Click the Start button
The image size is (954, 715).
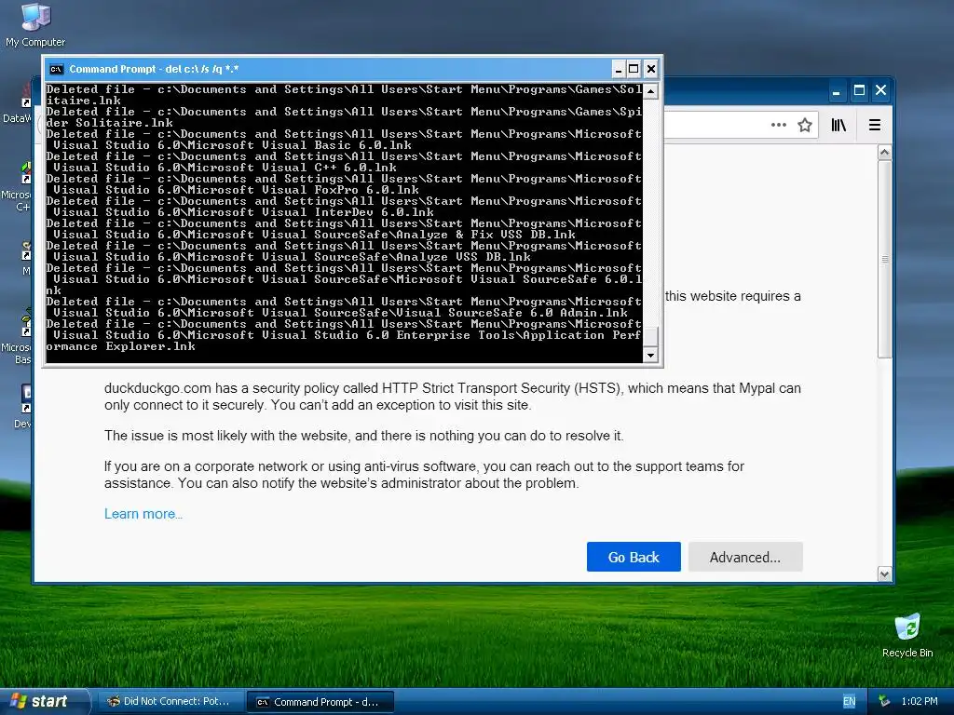point(43,702)
